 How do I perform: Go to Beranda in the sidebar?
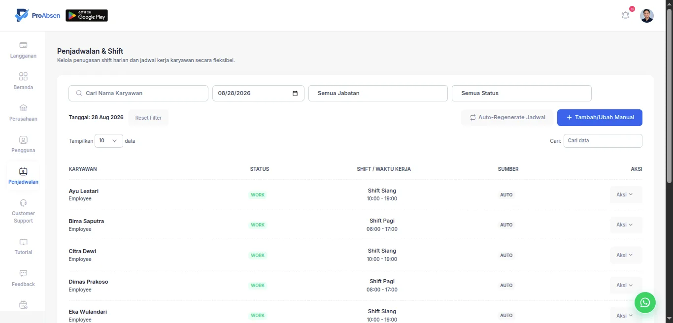(23, 82)
